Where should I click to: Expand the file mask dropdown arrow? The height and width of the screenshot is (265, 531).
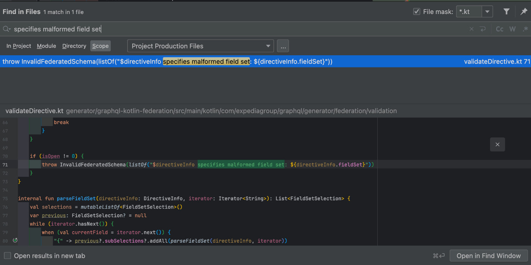coord(487,12)
